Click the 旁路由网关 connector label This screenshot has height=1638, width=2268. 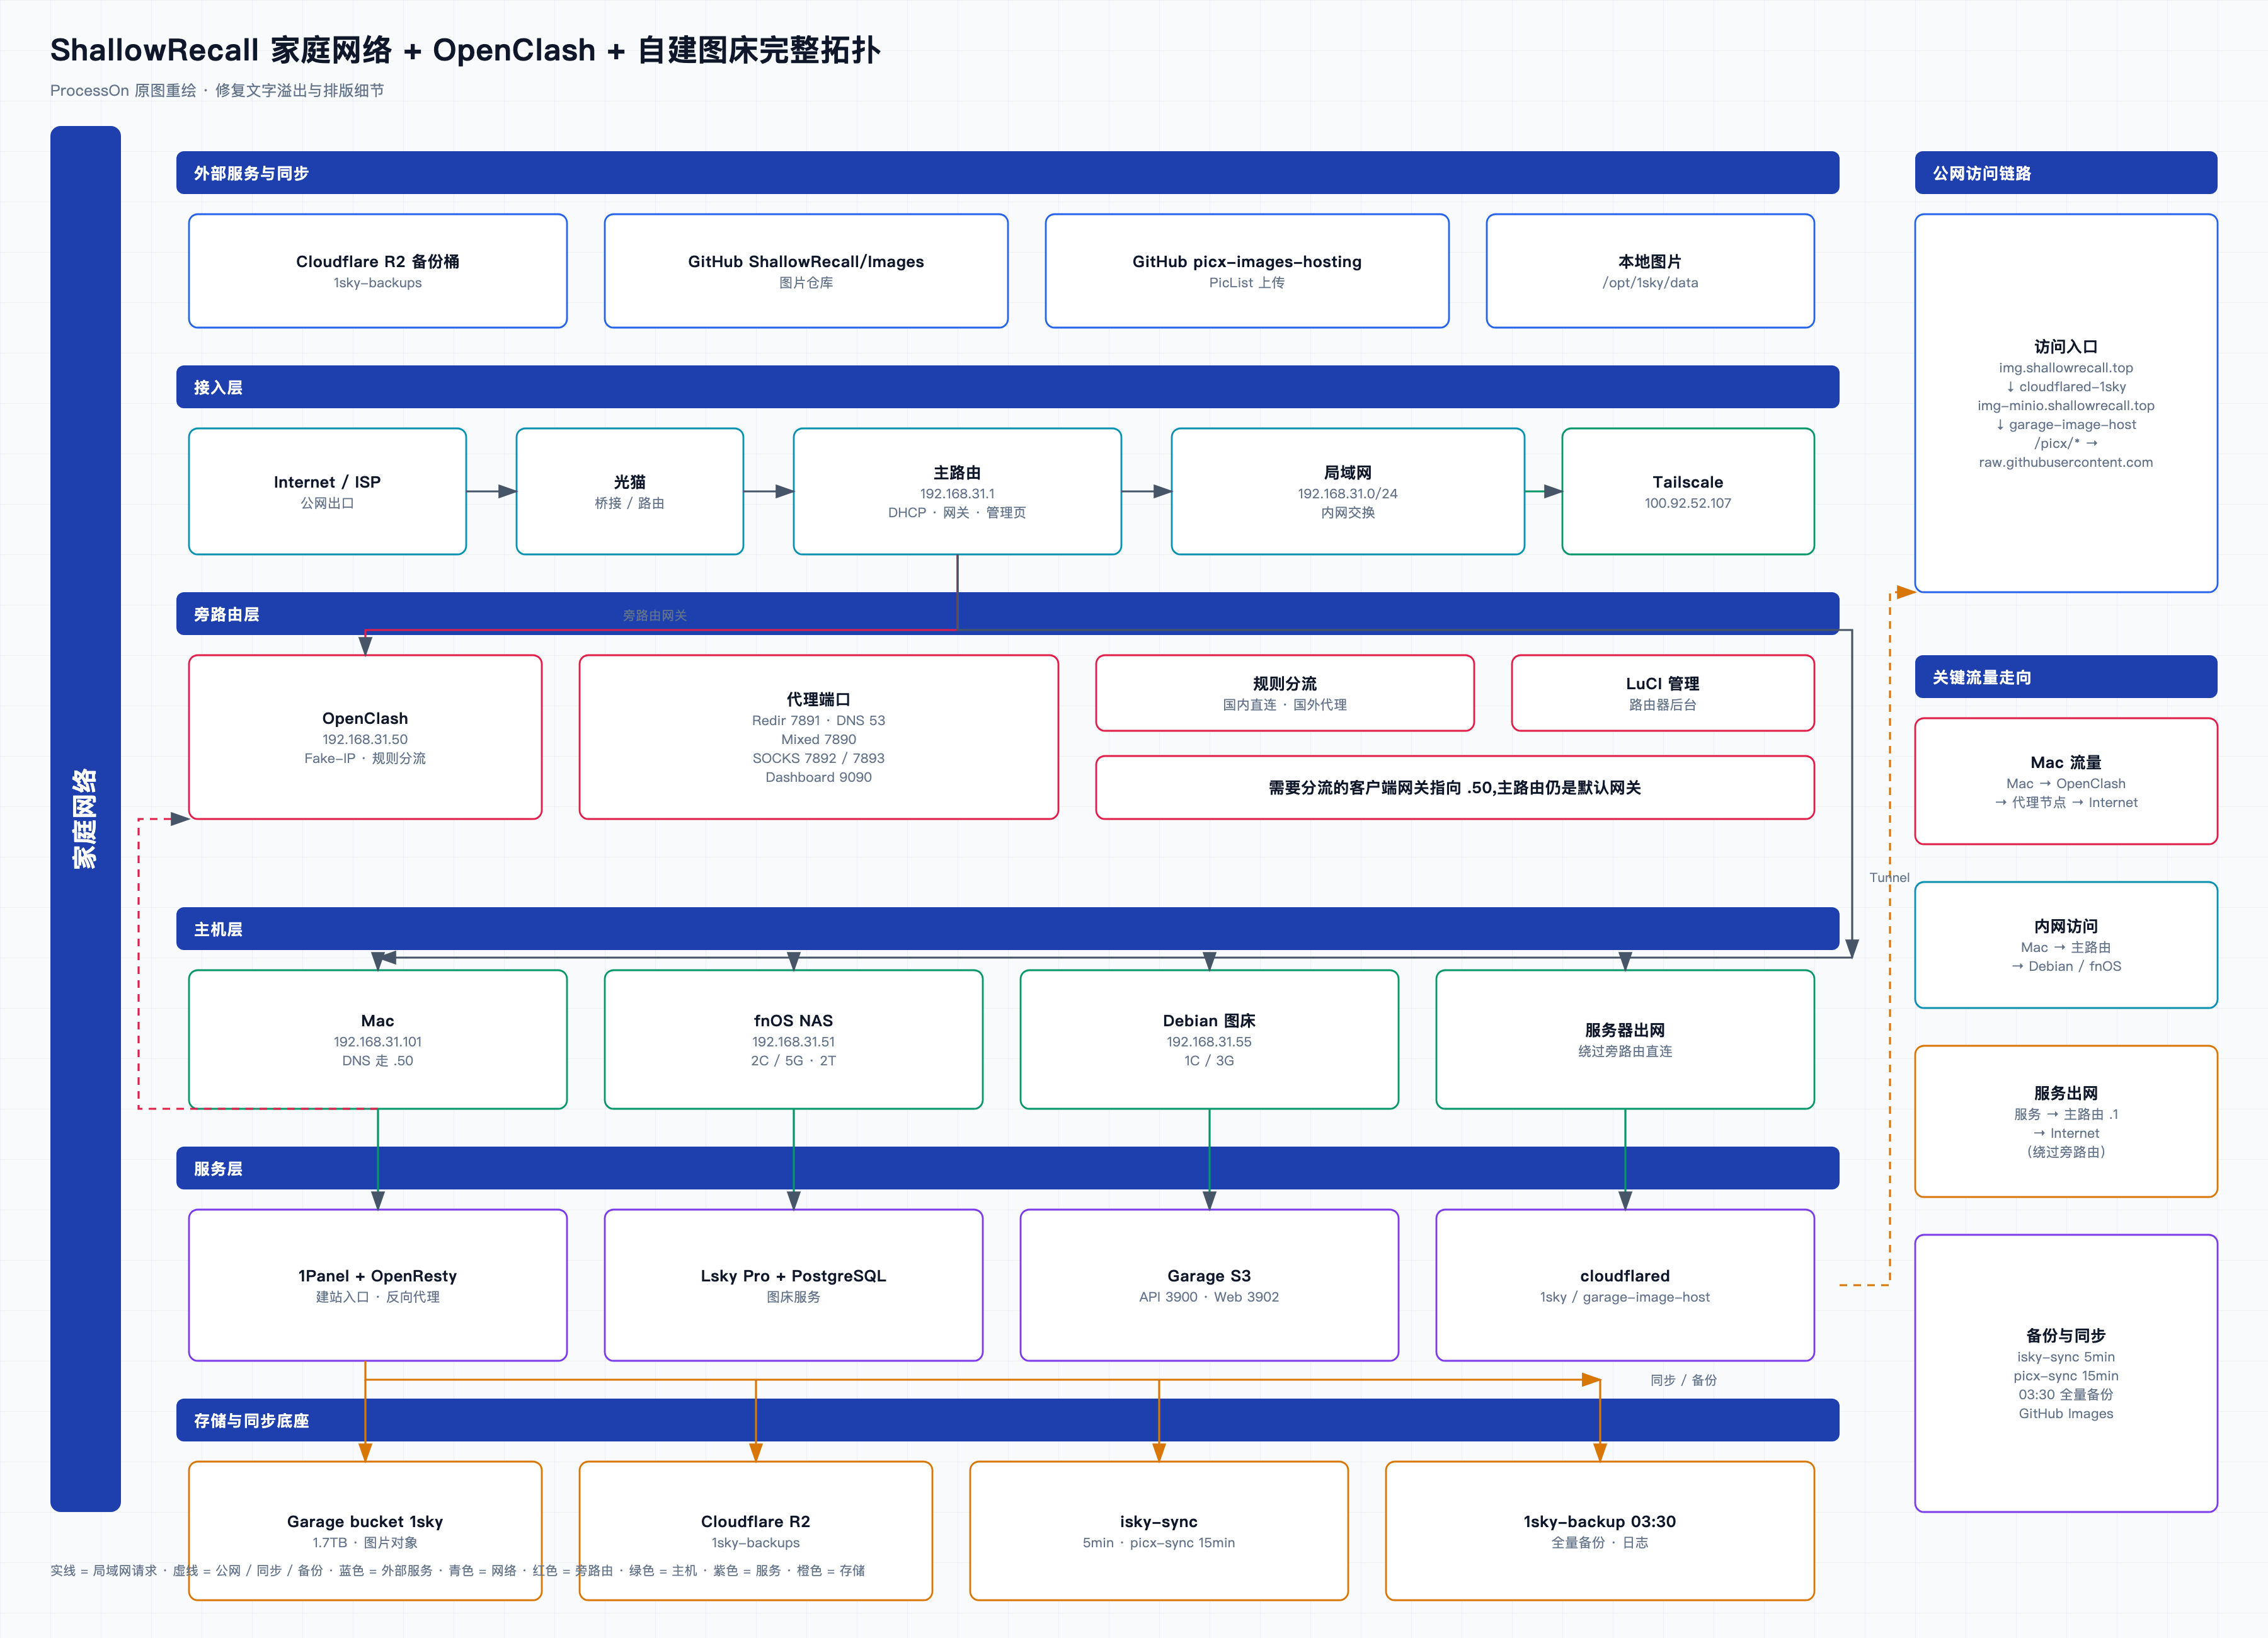point(655,615)
